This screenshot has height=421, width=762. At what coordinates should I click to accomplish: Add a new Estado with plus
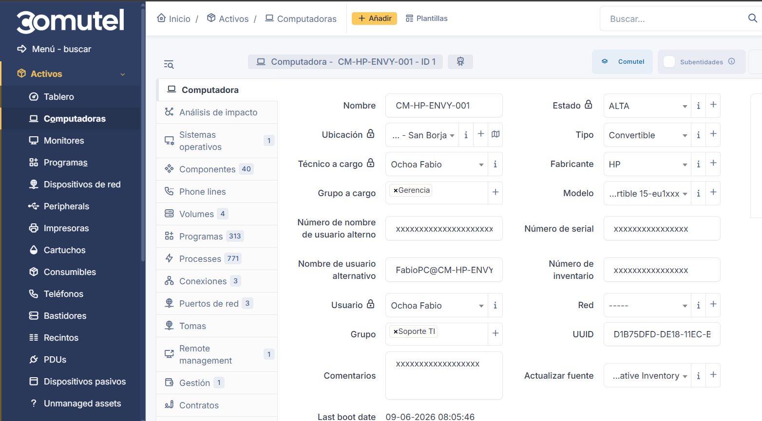[x=713, y=105]
